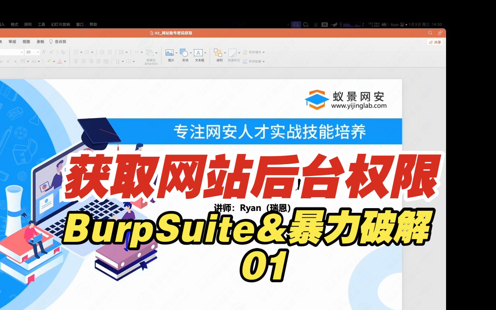Viewport: 496px width, 310px height.
Task: Open the 工具 menu
Action: (x=42, y=25)
